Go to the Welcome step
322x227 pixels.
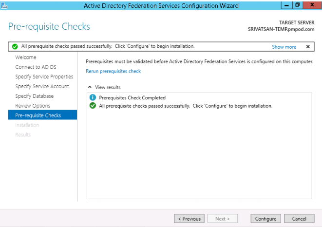pyautogui.click(x=26, y=57)
